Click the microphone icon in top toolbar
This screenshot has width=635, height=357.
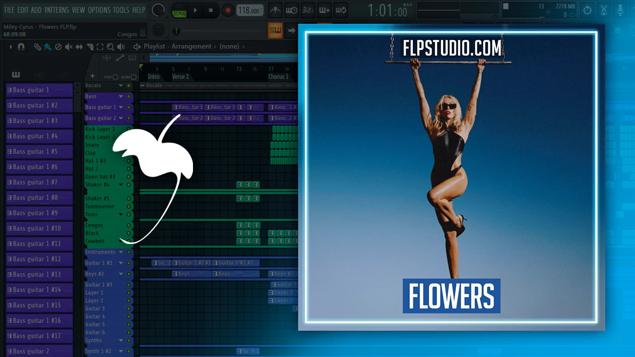(x=620, y=10)
